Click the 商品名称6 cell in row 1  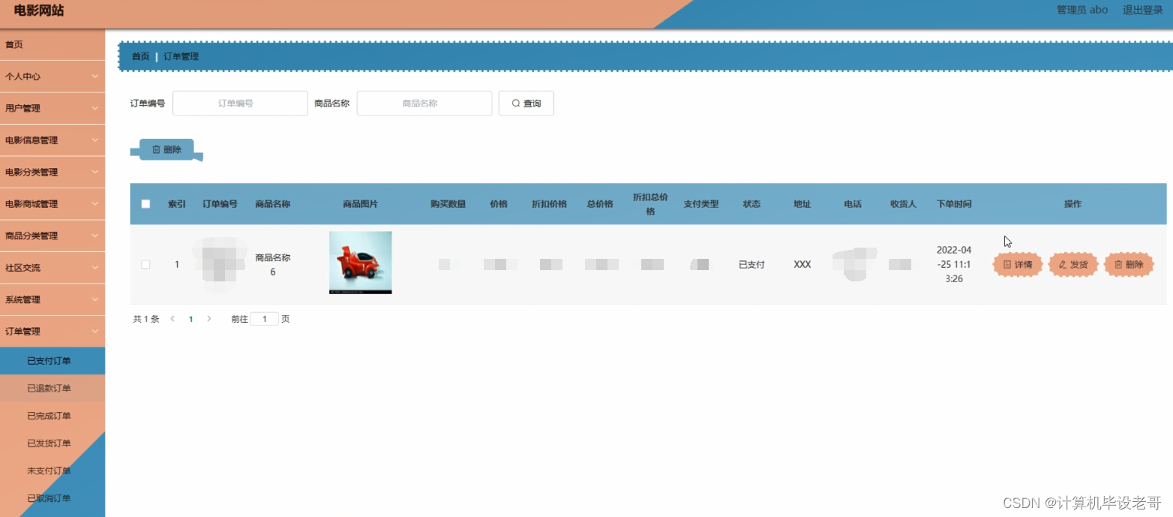[x=273, y=264]
